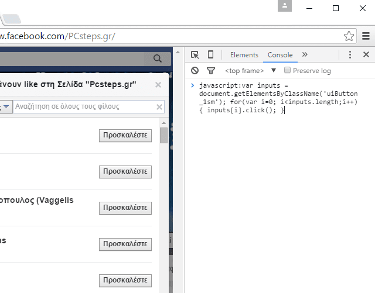Bookmark the page with the star icon
The height and width of the screenshot is (293, 375).
(349, 36)
